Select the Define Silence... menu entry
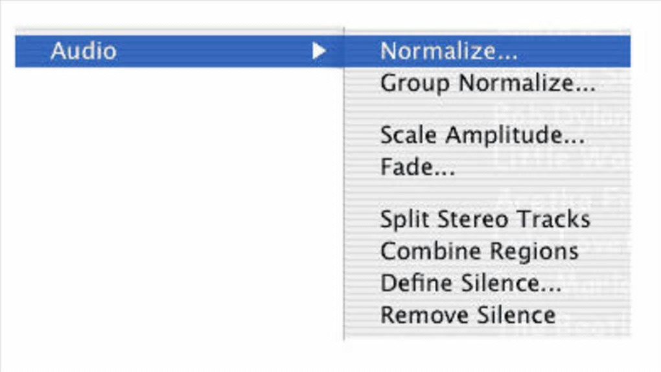Image resolution: width=661 pixels, height=372 pixels. pos(470,284)
